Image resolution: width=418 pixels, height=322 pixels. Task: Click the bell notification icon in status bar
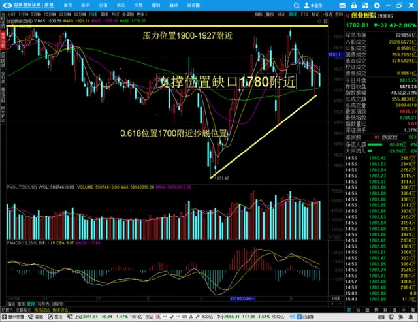(411, 317)
